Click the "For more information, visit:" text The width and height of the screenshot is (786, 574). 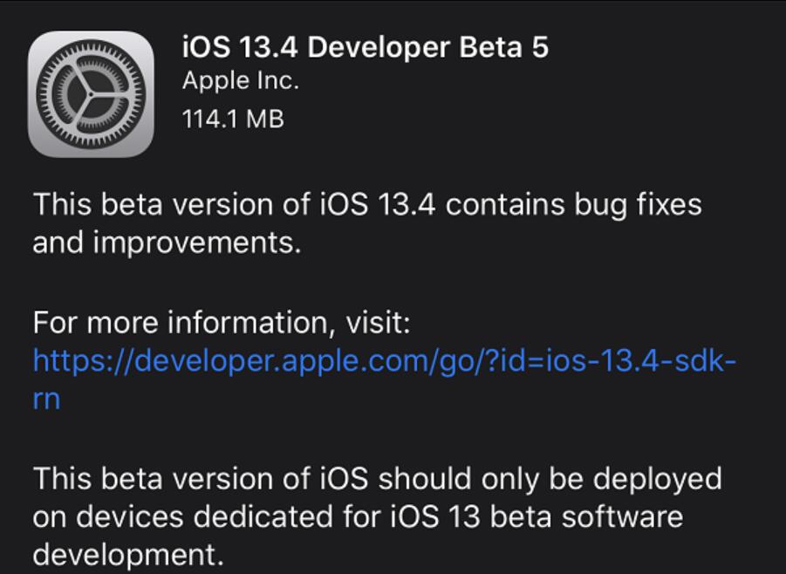(x=221, y=324)
